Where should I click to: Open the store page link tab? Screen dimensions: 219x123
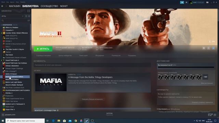(x=43, y=55)
